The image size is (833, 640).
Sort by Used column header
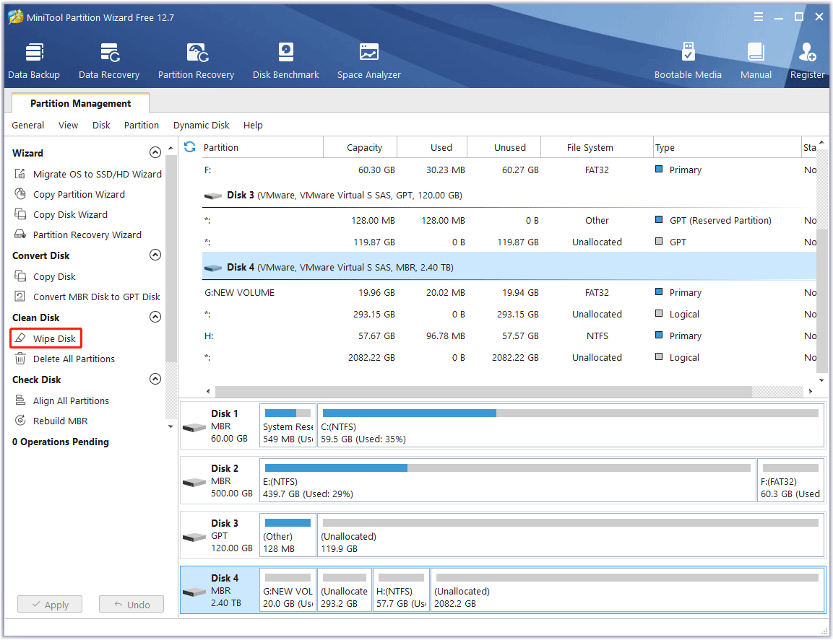pyautogui.click(x=433, y=147)
